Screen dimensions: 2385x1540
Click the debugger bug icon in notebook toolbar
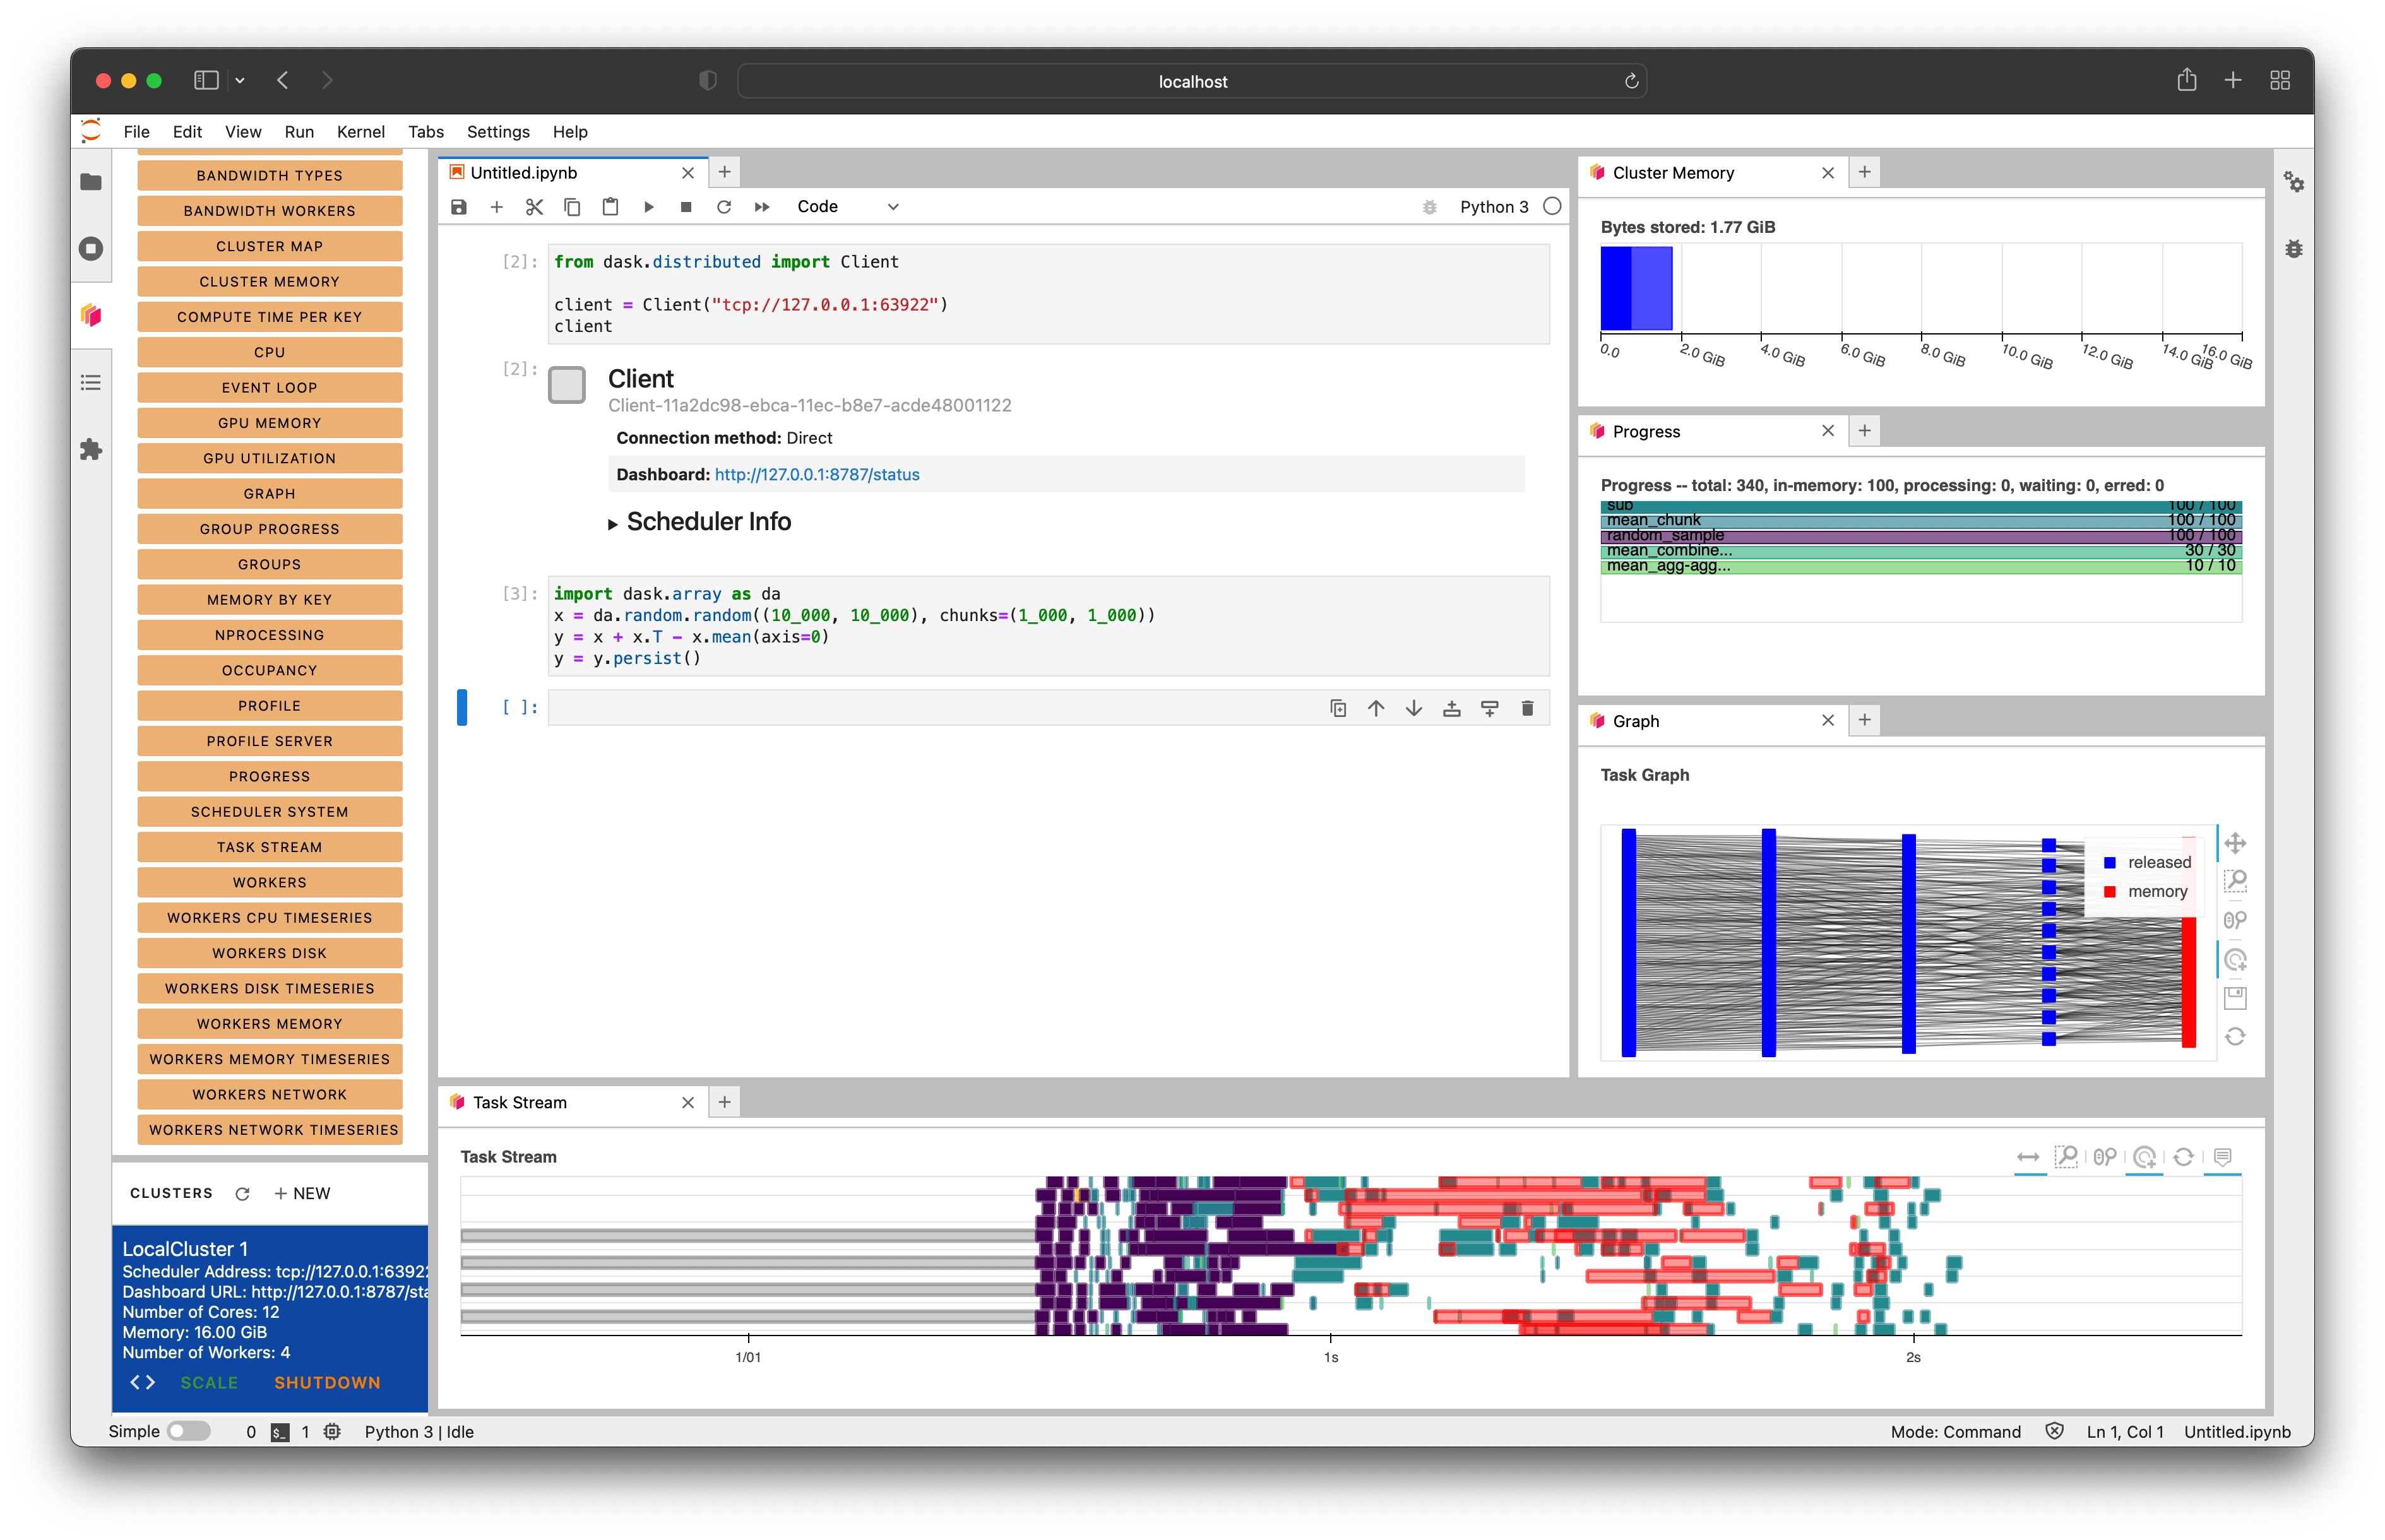1429,207
